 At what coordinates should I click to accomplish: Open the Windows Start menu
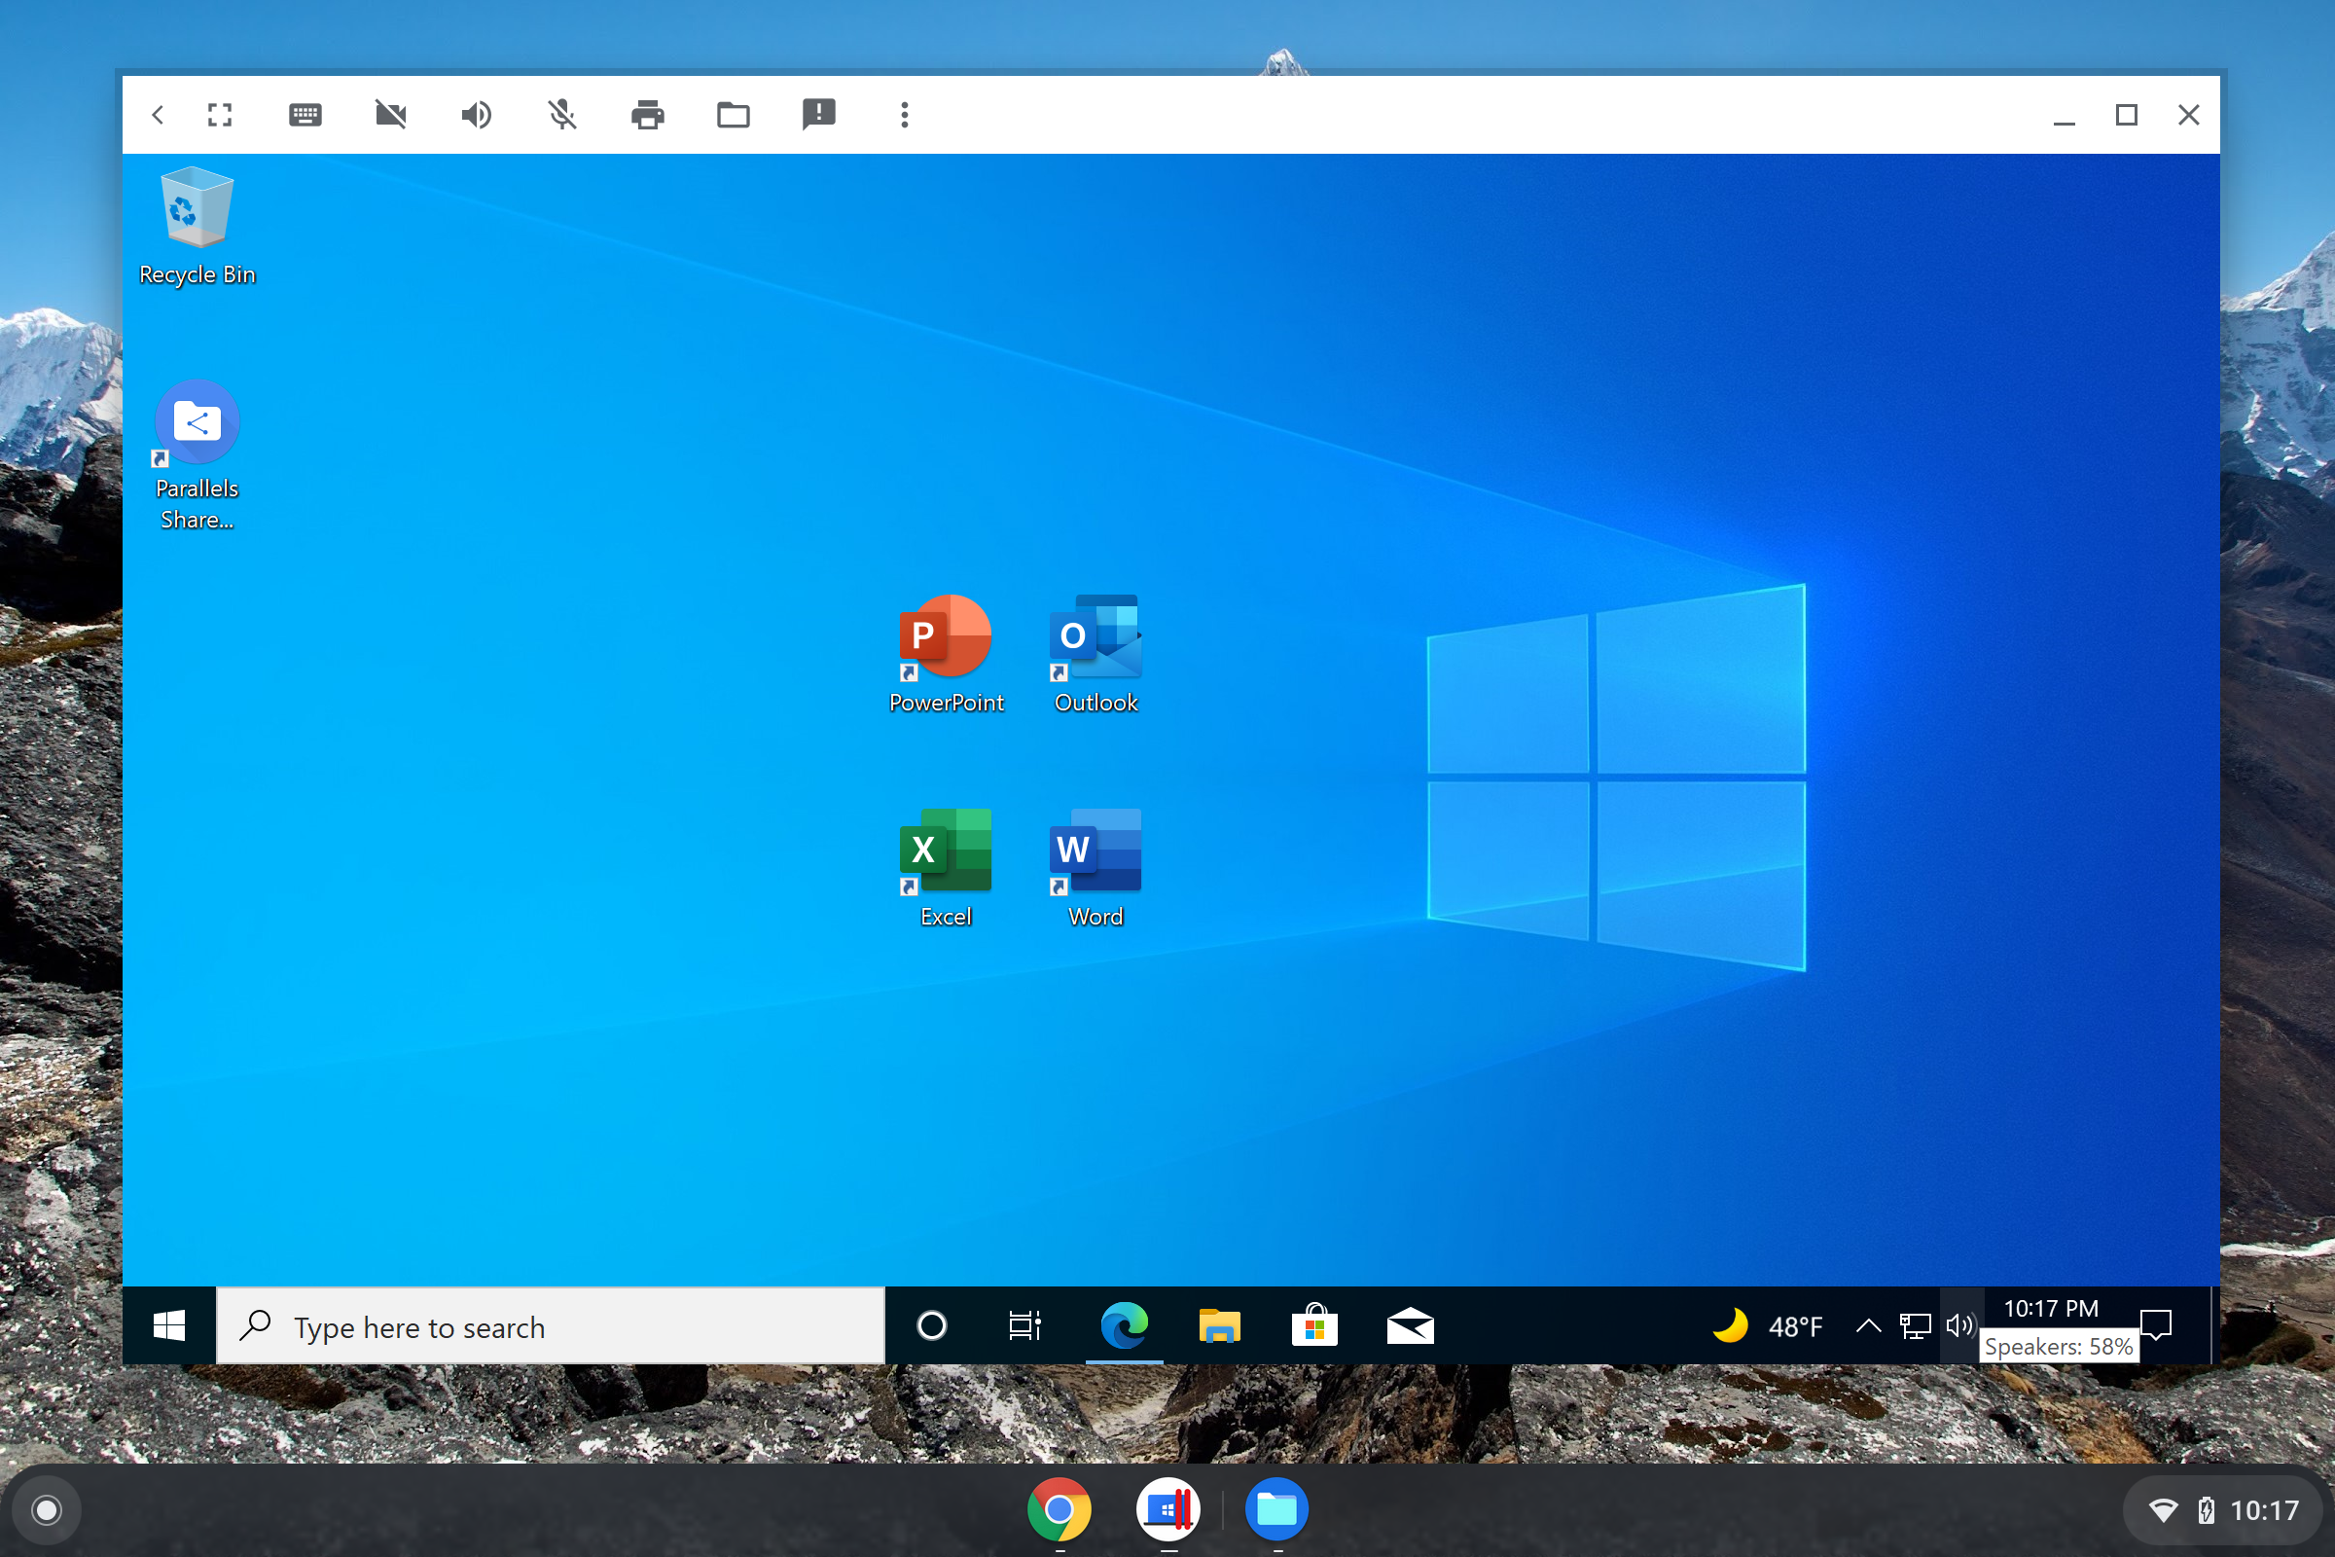coord(168,1325)
